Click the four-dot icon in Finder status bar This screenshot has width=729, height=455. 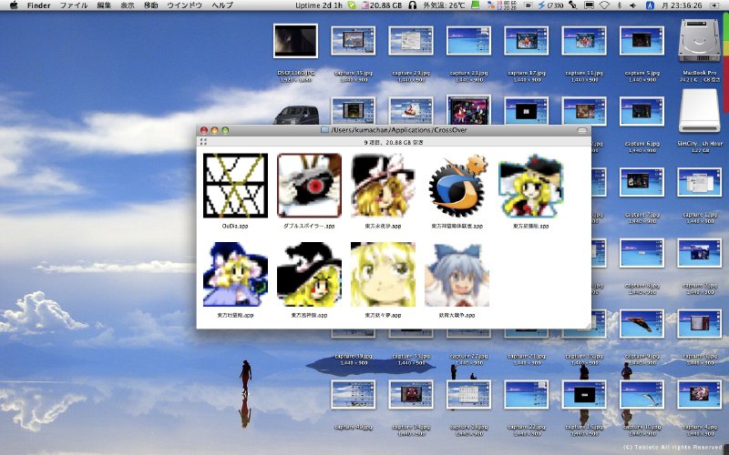pos(203,142)
